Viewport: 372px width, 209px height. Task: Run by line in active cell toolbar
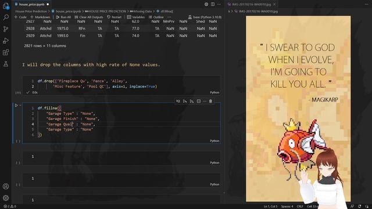178,102
